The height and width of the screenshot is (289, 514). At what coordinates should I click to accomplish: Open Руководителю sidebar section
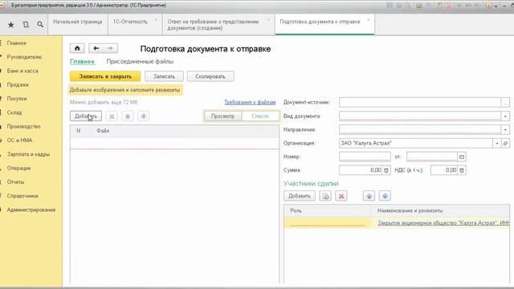point(24,57)
